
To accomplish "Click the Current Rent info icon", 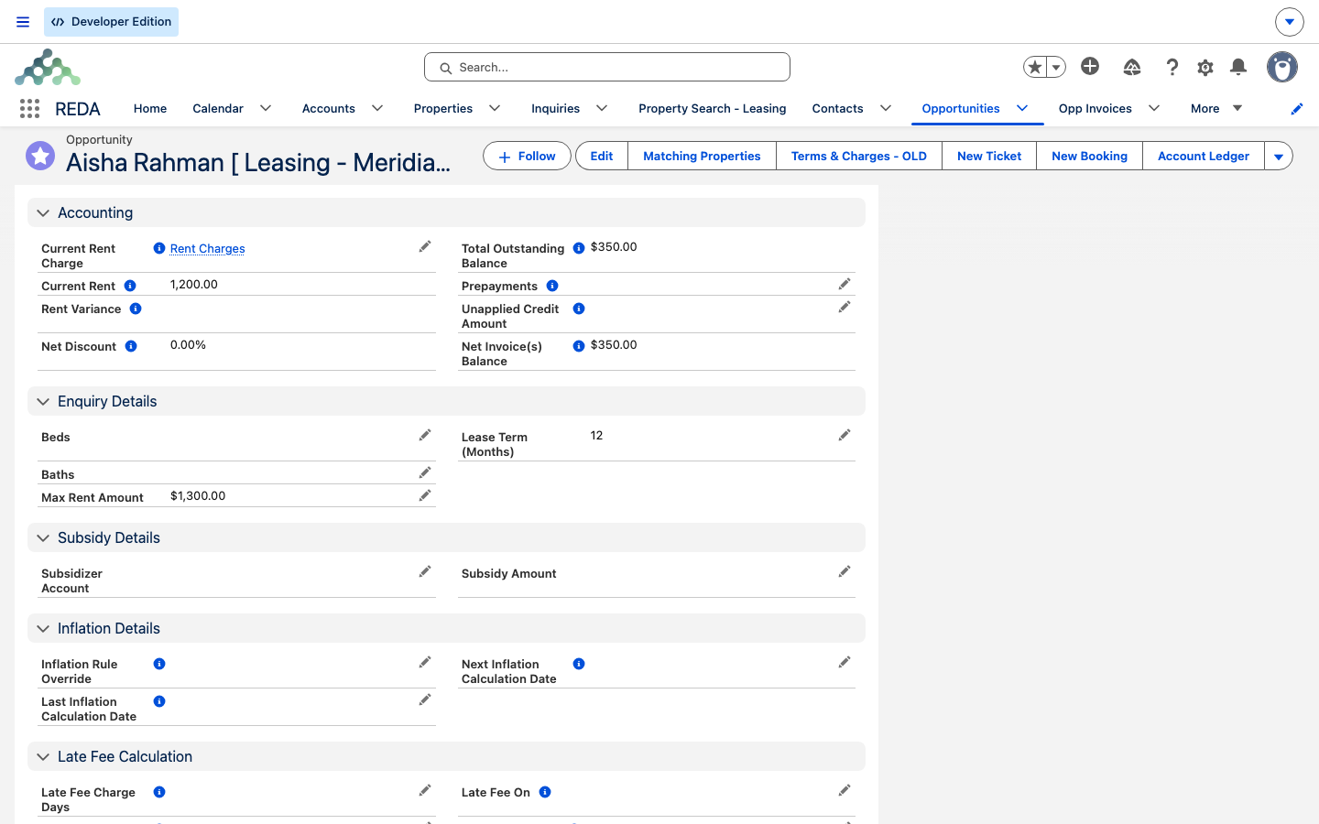I will [x=130, y=286].
